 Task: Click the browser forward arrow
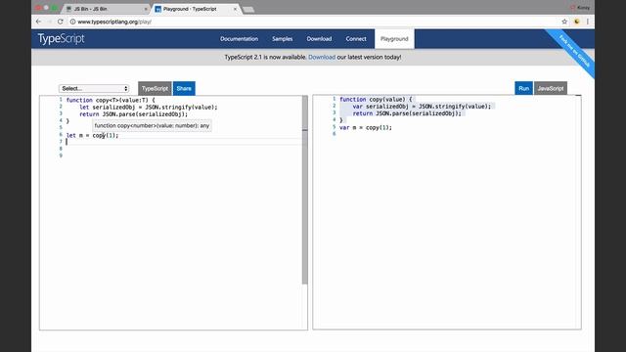tap(49, 22)
